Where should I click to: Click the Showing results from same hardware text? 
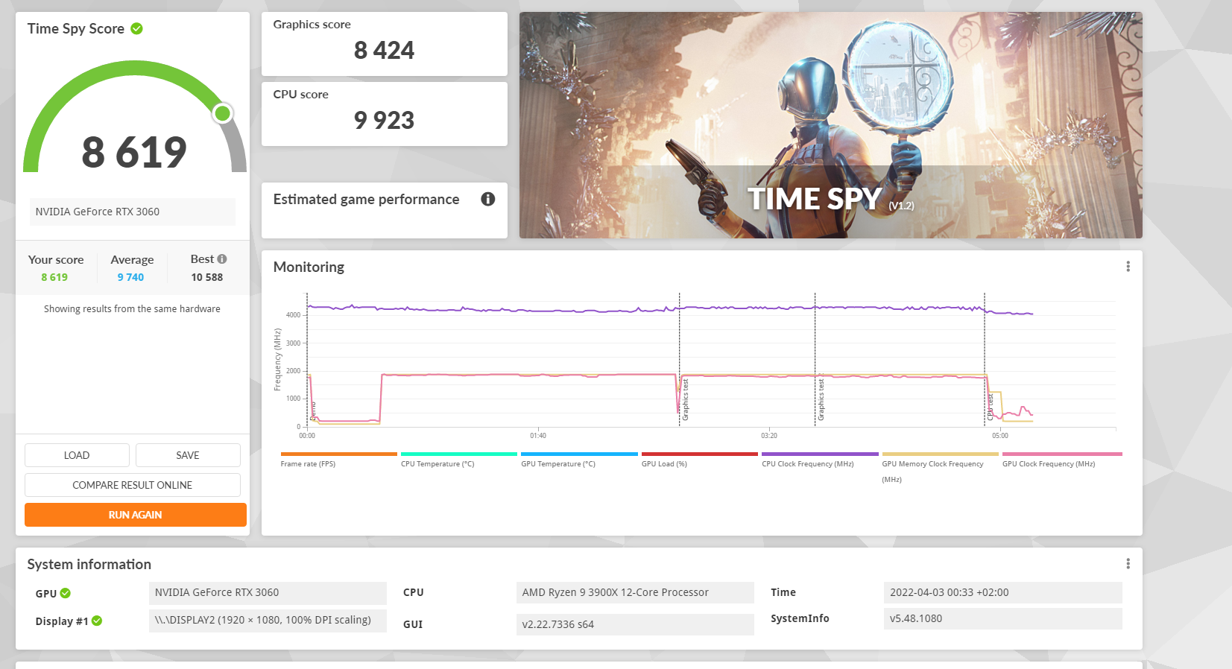(x=132, y=308)
